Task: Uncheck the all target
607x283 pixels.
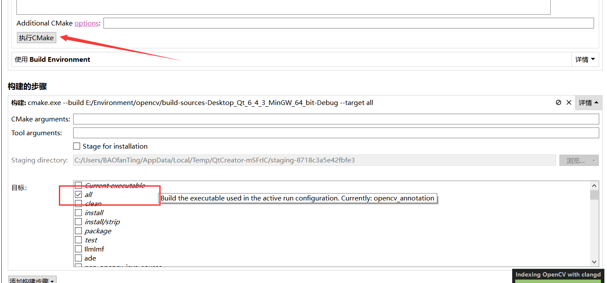Action: pyautogui.click(x=78, y=194)
